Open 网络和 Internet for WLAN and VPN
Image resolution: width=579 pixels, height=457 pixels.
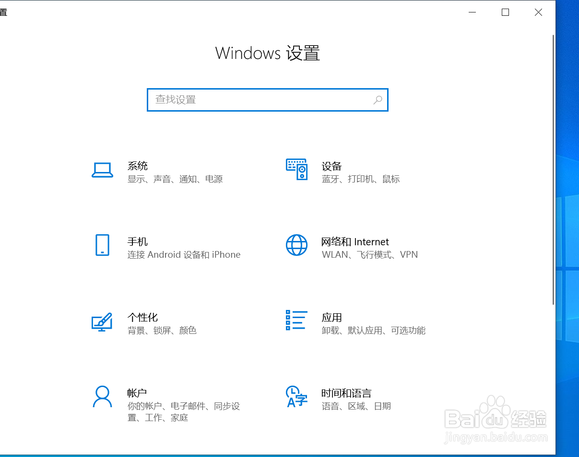point(355,242)
